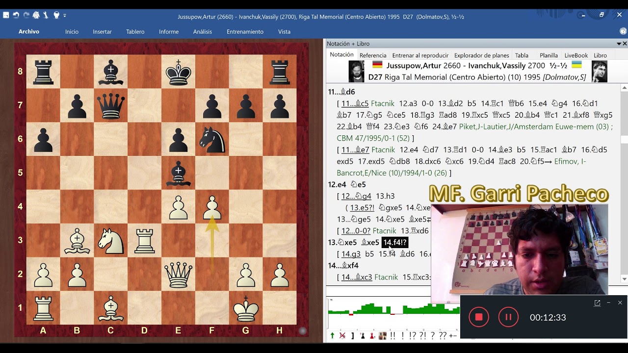Click the move 11...Bd6 in notation
628x353 pixels.
pos(341,92)
